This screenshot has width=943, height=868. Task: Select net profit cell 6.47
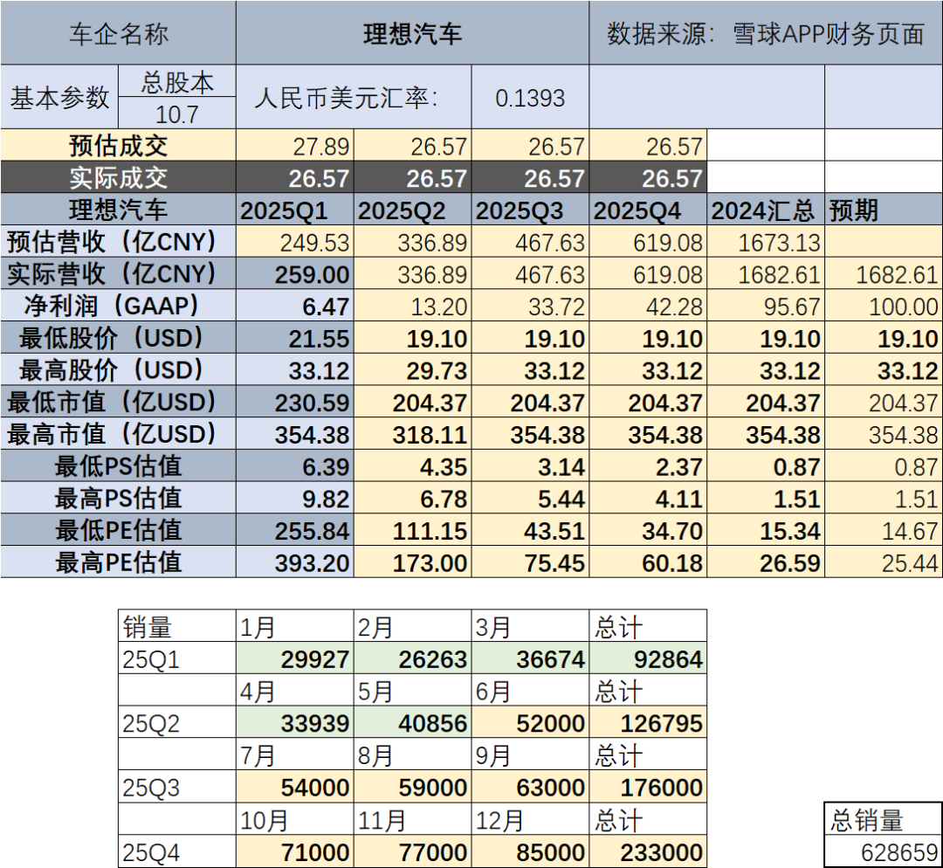[295, 306]
